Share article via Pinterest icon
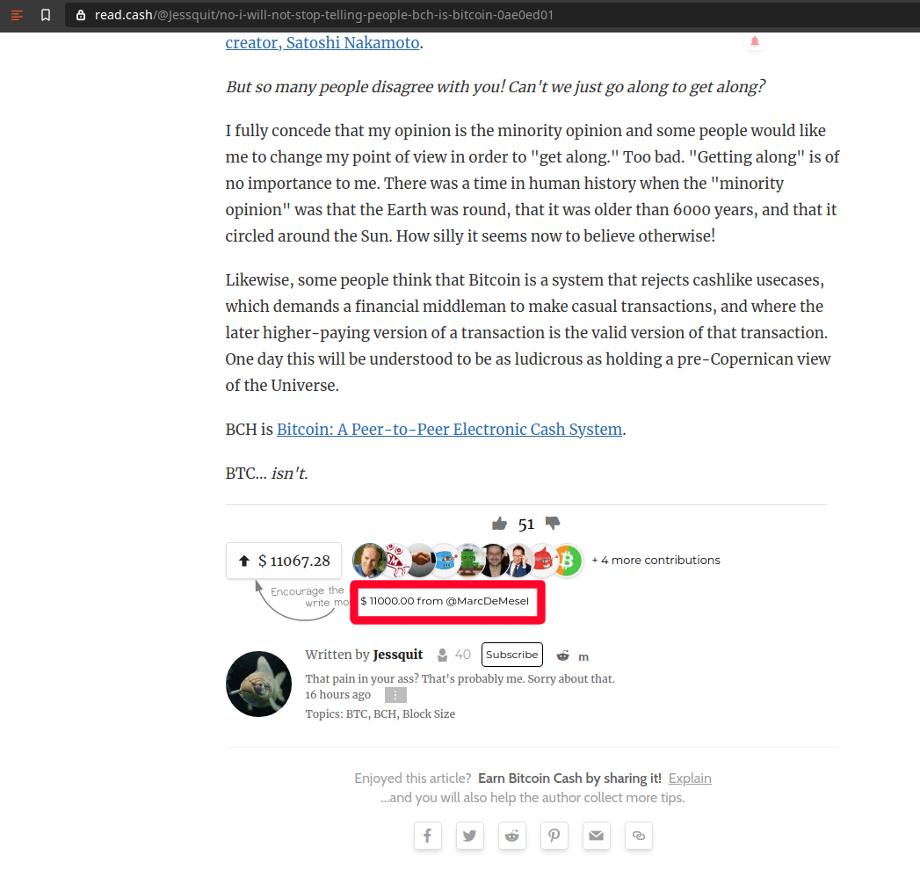 tap(554, 836)
